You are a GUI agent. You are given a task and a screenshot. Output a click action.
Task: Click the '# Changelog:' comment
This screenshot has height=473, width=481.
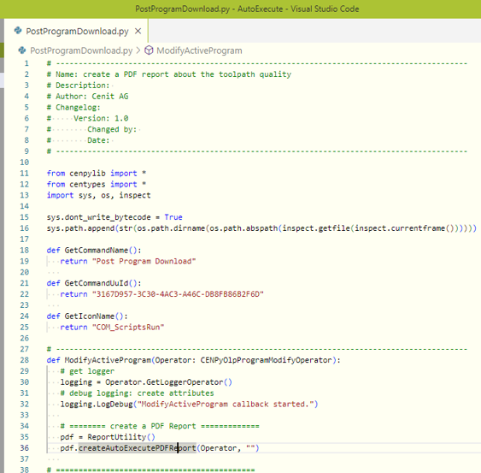click(x=73, y=107)
